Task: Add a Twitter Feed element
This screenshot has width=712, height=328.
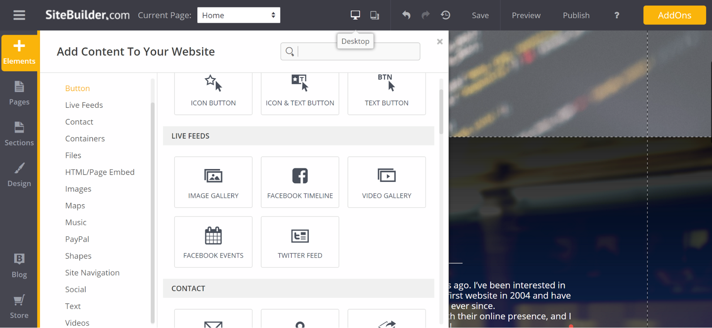Action: click(300, 242)
